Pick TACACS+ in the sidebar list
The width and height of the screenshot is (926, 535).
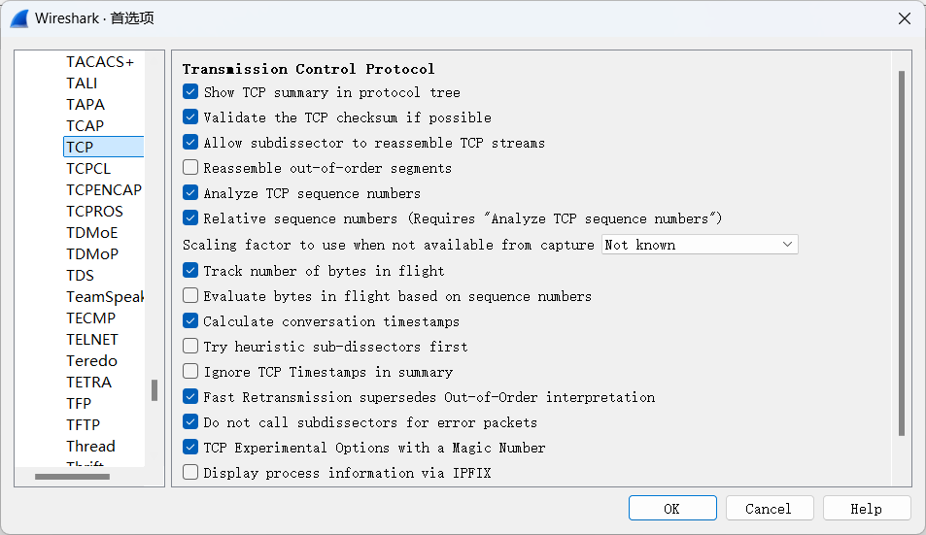coord(100,62)
